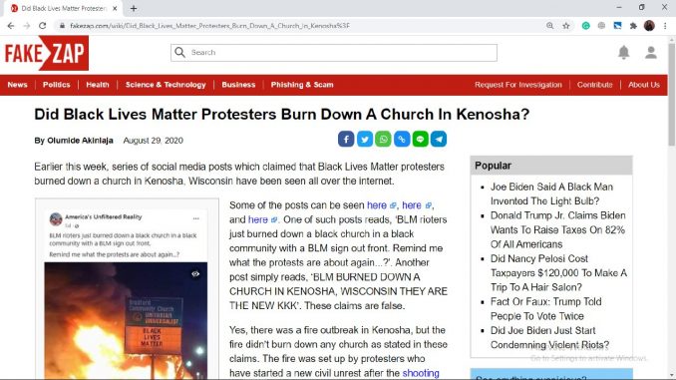Toggle eye icon on embedded post image
The image size is (676, 380).
pyautogui.click(x=195, y=274)
